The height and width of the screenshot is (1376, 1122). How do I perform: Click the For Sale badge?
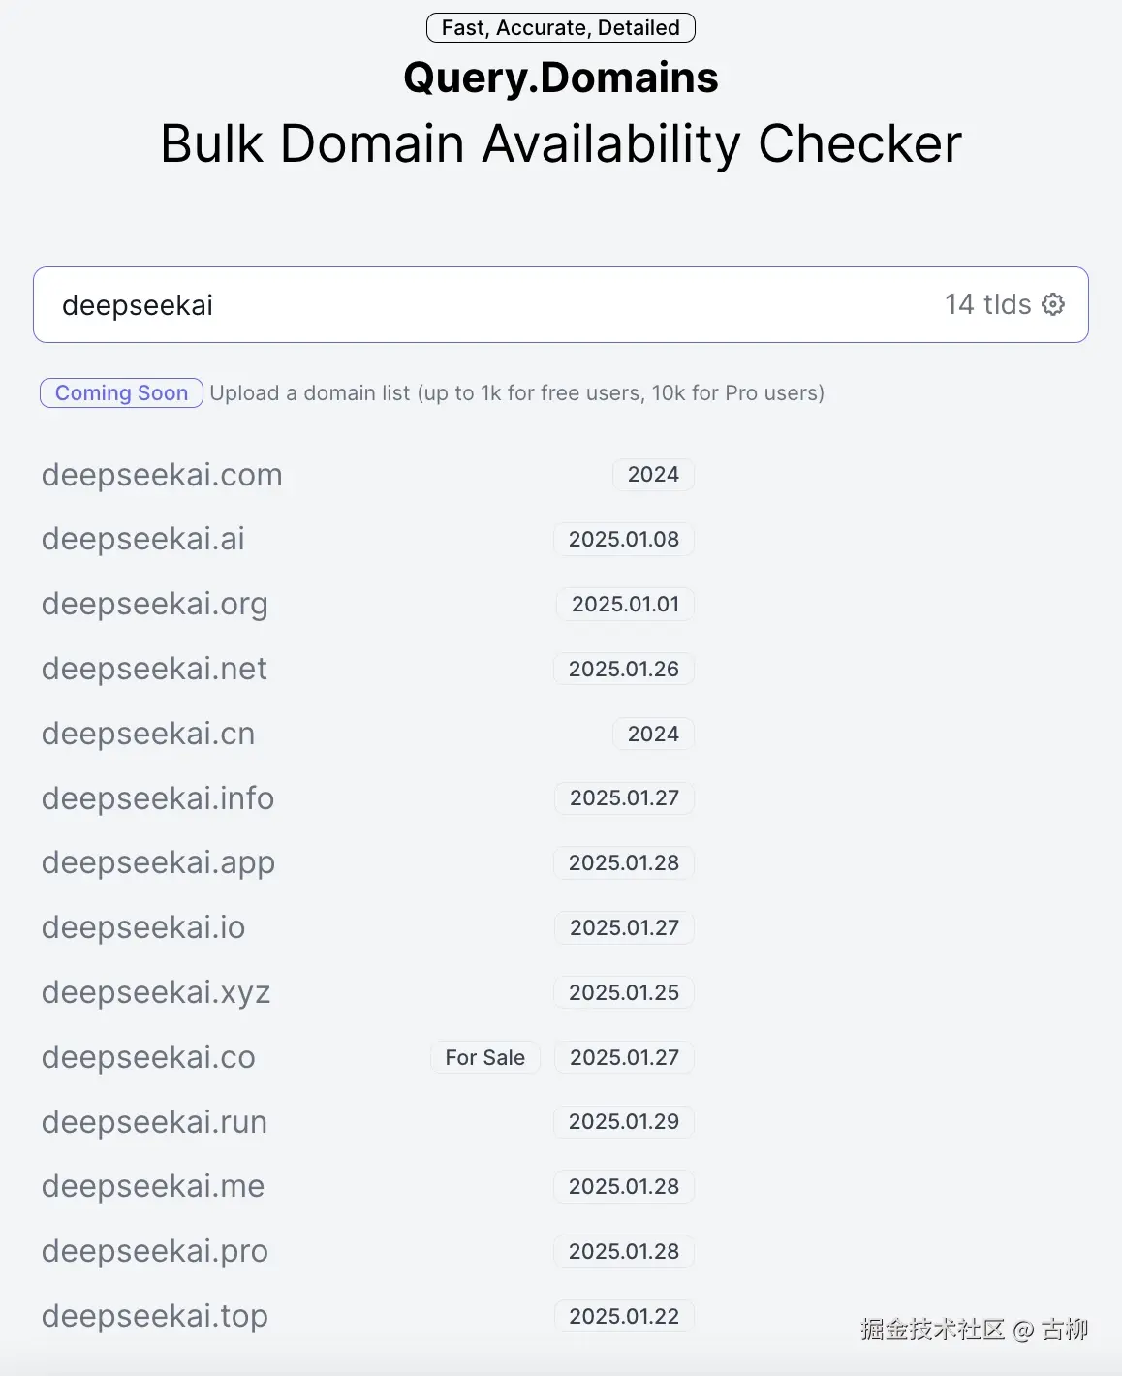[x=484, y=1057]
